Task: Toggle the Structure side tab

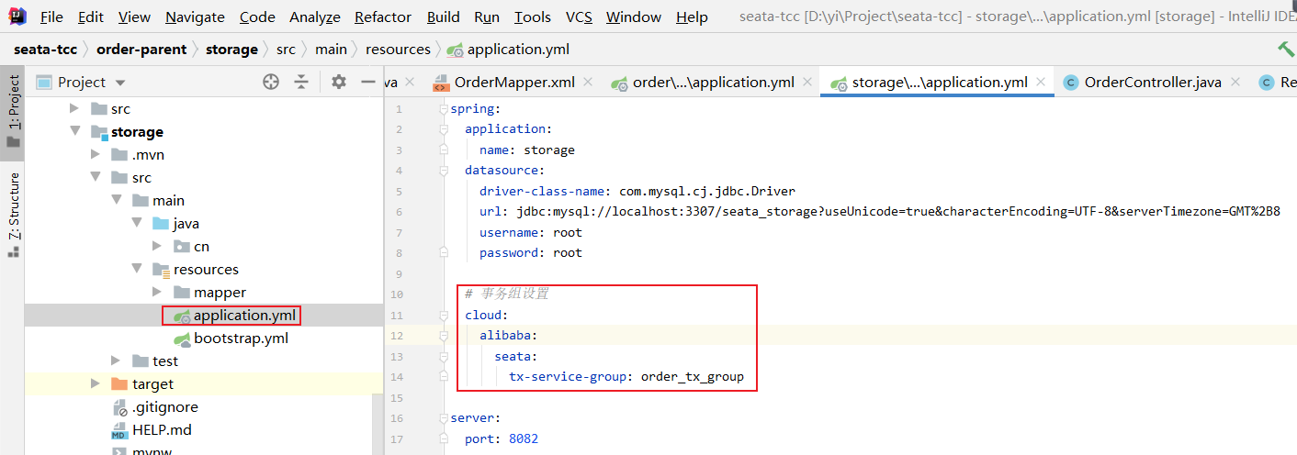Action: (13, 214)
